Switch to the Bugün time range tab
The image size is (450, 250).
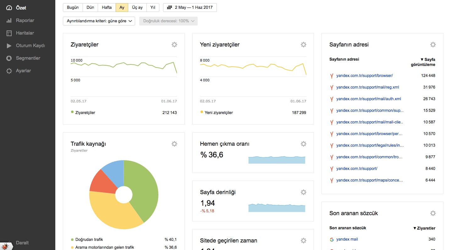click(73, 7)
